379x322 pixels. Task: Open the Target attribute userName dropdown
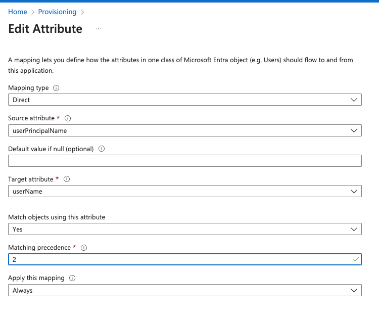tap(185, 191)
